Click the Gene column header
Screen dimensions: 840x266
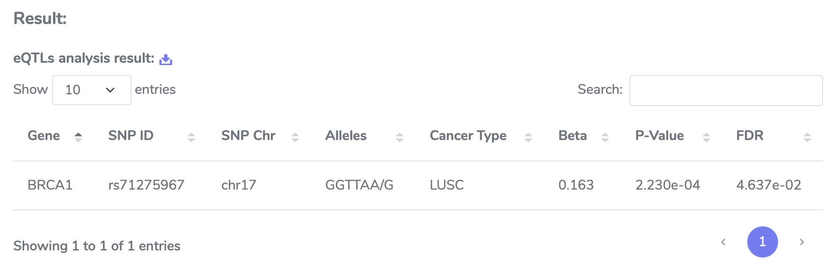(44, 136)
